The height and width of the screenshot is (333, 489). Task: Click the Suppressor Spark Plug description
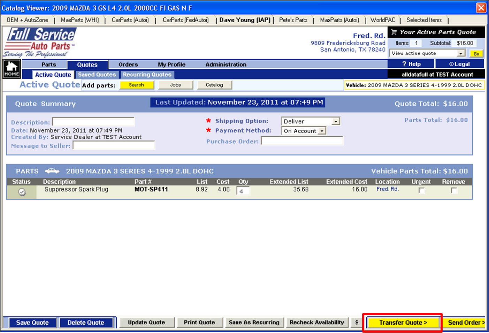pyautogui.click(x=76, y=189)
